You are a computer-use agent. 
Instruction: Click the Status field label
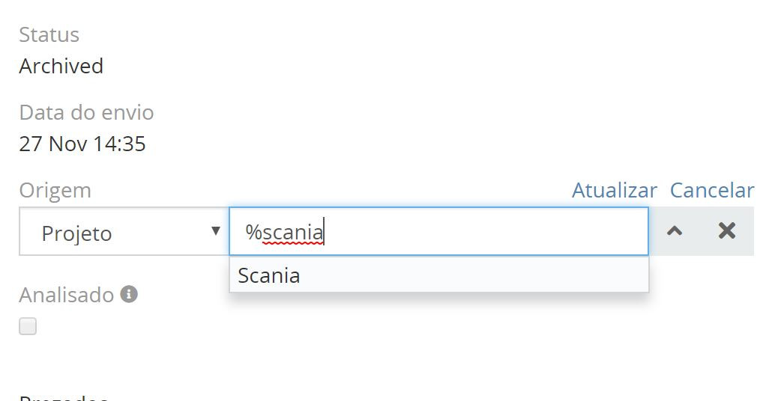pos(49,34)
